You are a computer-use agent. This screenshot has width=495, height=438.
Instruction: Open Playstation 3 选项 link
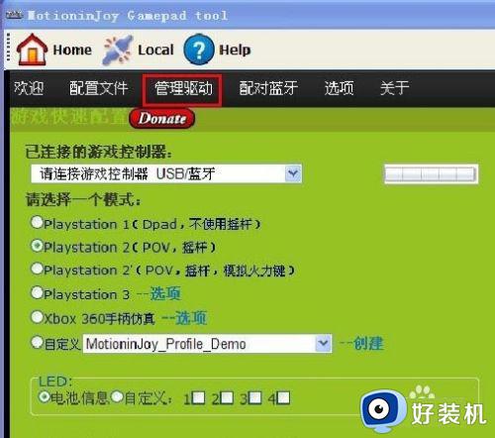165,293
